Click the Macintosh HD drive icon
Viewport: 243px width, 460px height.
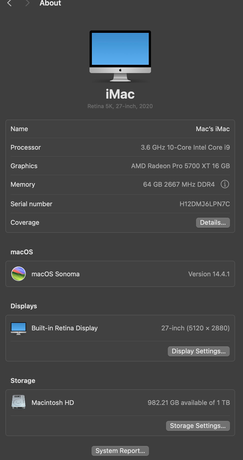18,402
